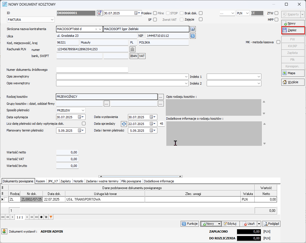Click the Wyjście exit button

tap(293, 82)
